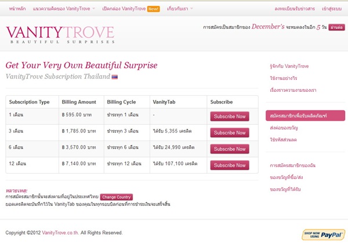The width and height of the screenshot is (348, 244).
Task: Click the orange New! badge
Action: [x=153, y=9]
